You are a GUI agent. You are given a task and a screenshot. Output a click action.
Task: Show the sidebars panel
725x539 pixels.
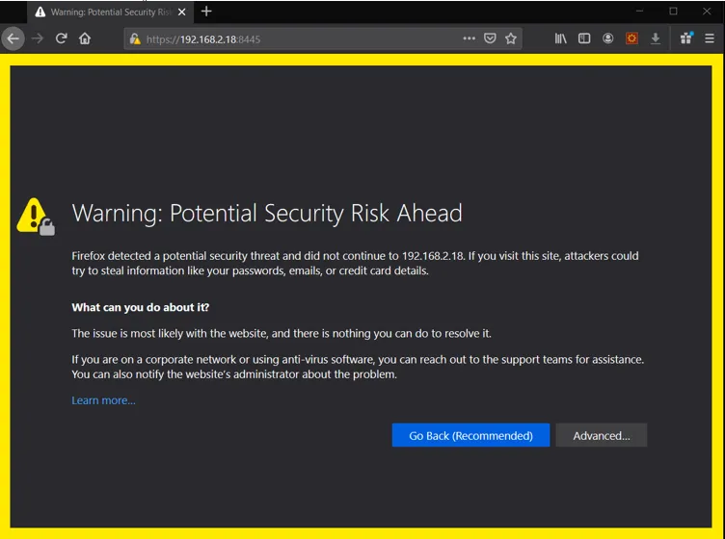584,38
